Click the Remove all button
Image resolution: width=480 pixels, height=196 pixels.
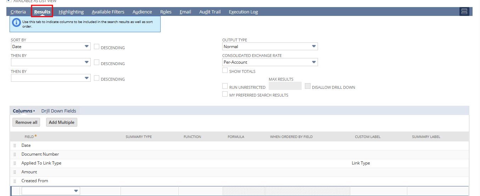26,122
